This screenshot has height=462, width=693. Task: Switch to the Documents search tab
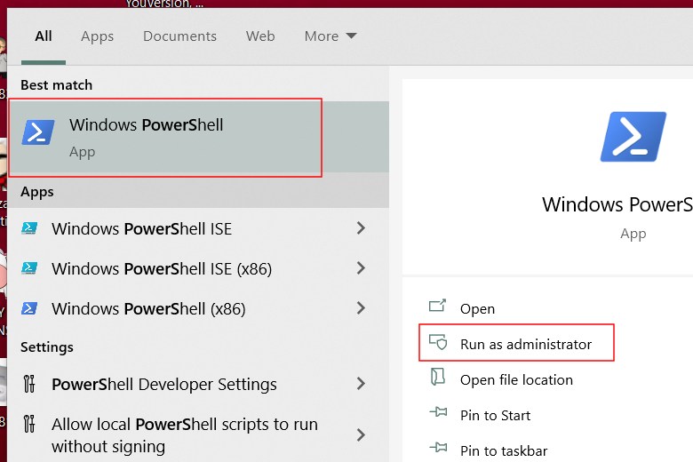point(179,36)
